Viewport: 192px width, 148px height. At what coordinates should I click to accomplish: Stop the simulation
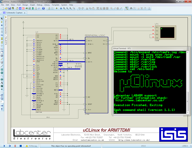[21, 146]
